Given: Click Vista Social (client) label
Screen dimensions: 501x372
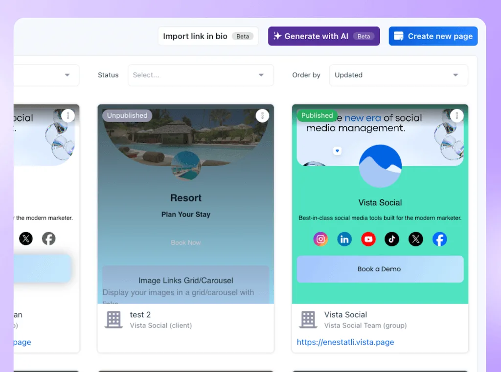Looking at the screenshot, I should [x=160, y=326].
